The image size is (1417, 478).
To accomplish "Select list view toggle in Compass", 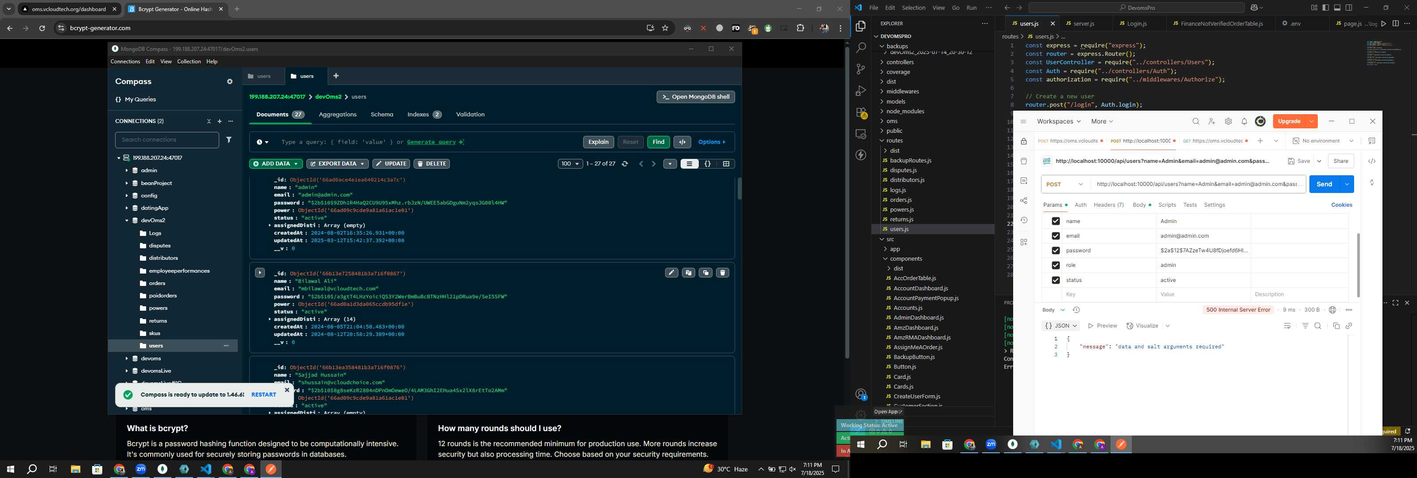I will point(689,164).
